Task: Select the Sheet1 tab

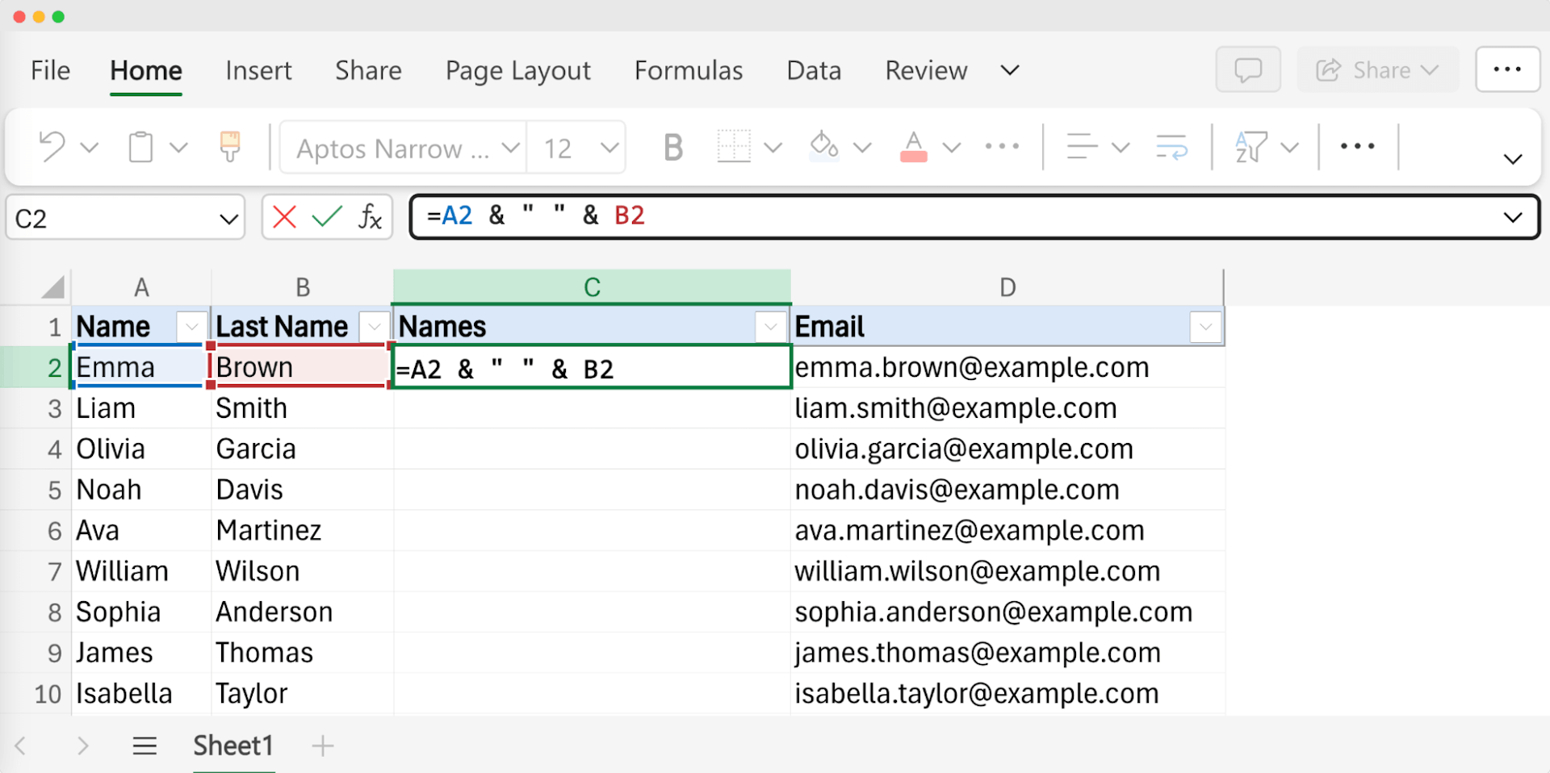Action: [x=232, y=746]
